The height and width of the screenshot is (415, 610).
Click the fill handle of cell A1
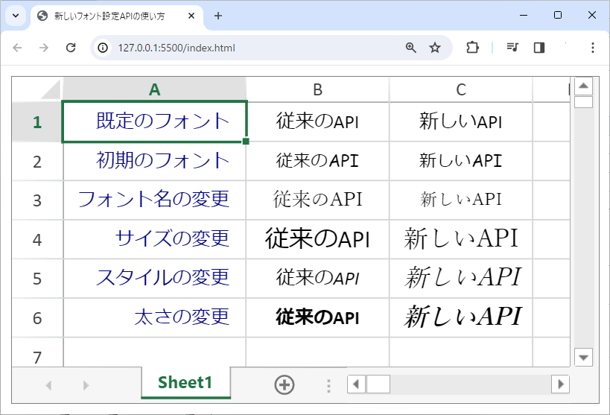[246, 141]
